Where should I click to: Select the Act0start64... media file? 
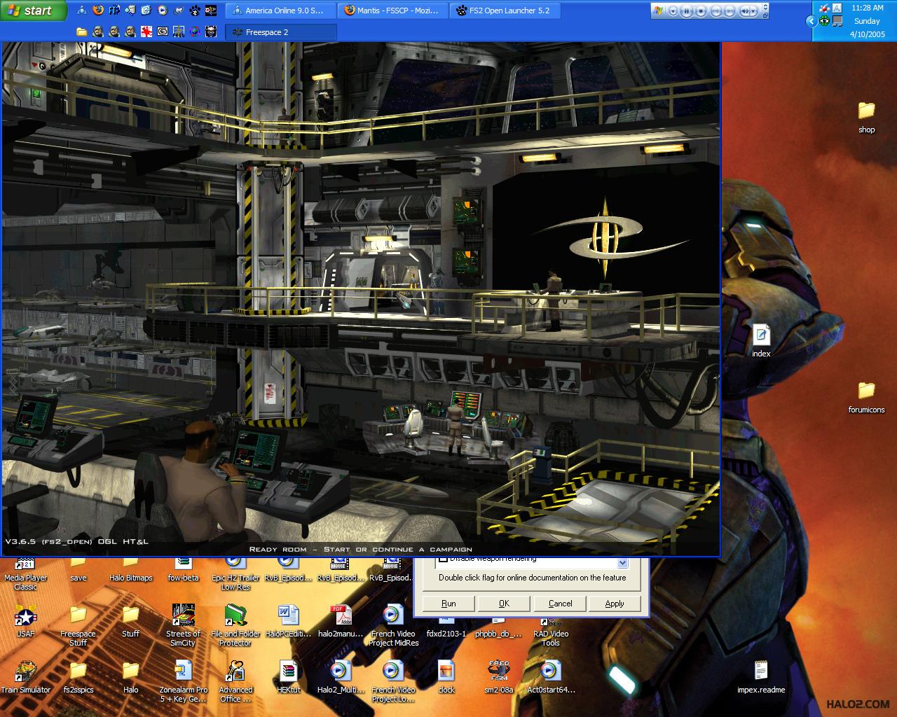[551, 677]
